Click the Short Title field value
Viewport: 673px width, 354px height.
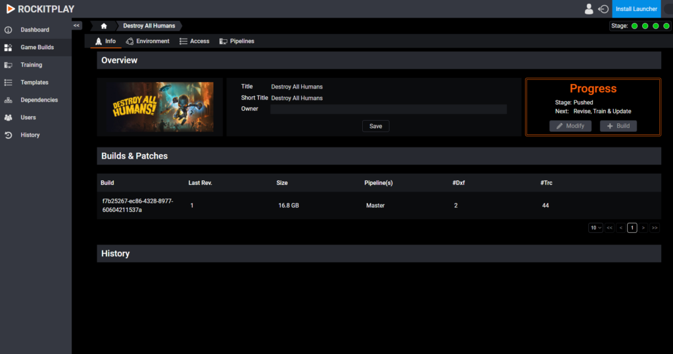(x=297, y=98)
